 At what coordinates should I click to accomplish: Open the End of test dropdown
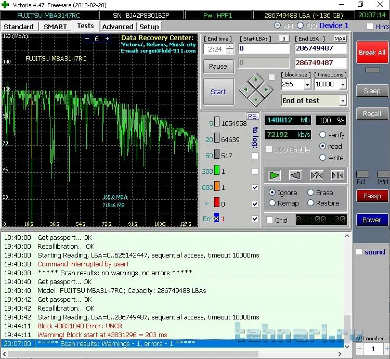coord(343,100)
